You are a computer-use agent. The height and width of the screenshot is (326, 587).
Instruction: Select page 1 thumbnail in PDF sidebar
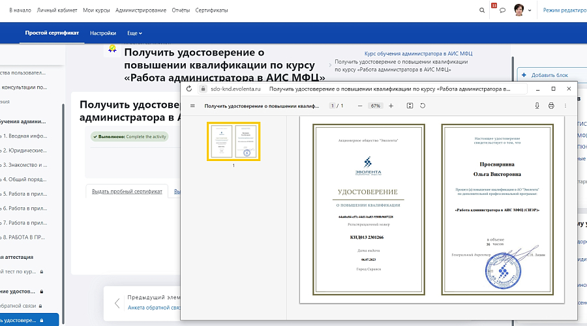[x=233, y=141]
